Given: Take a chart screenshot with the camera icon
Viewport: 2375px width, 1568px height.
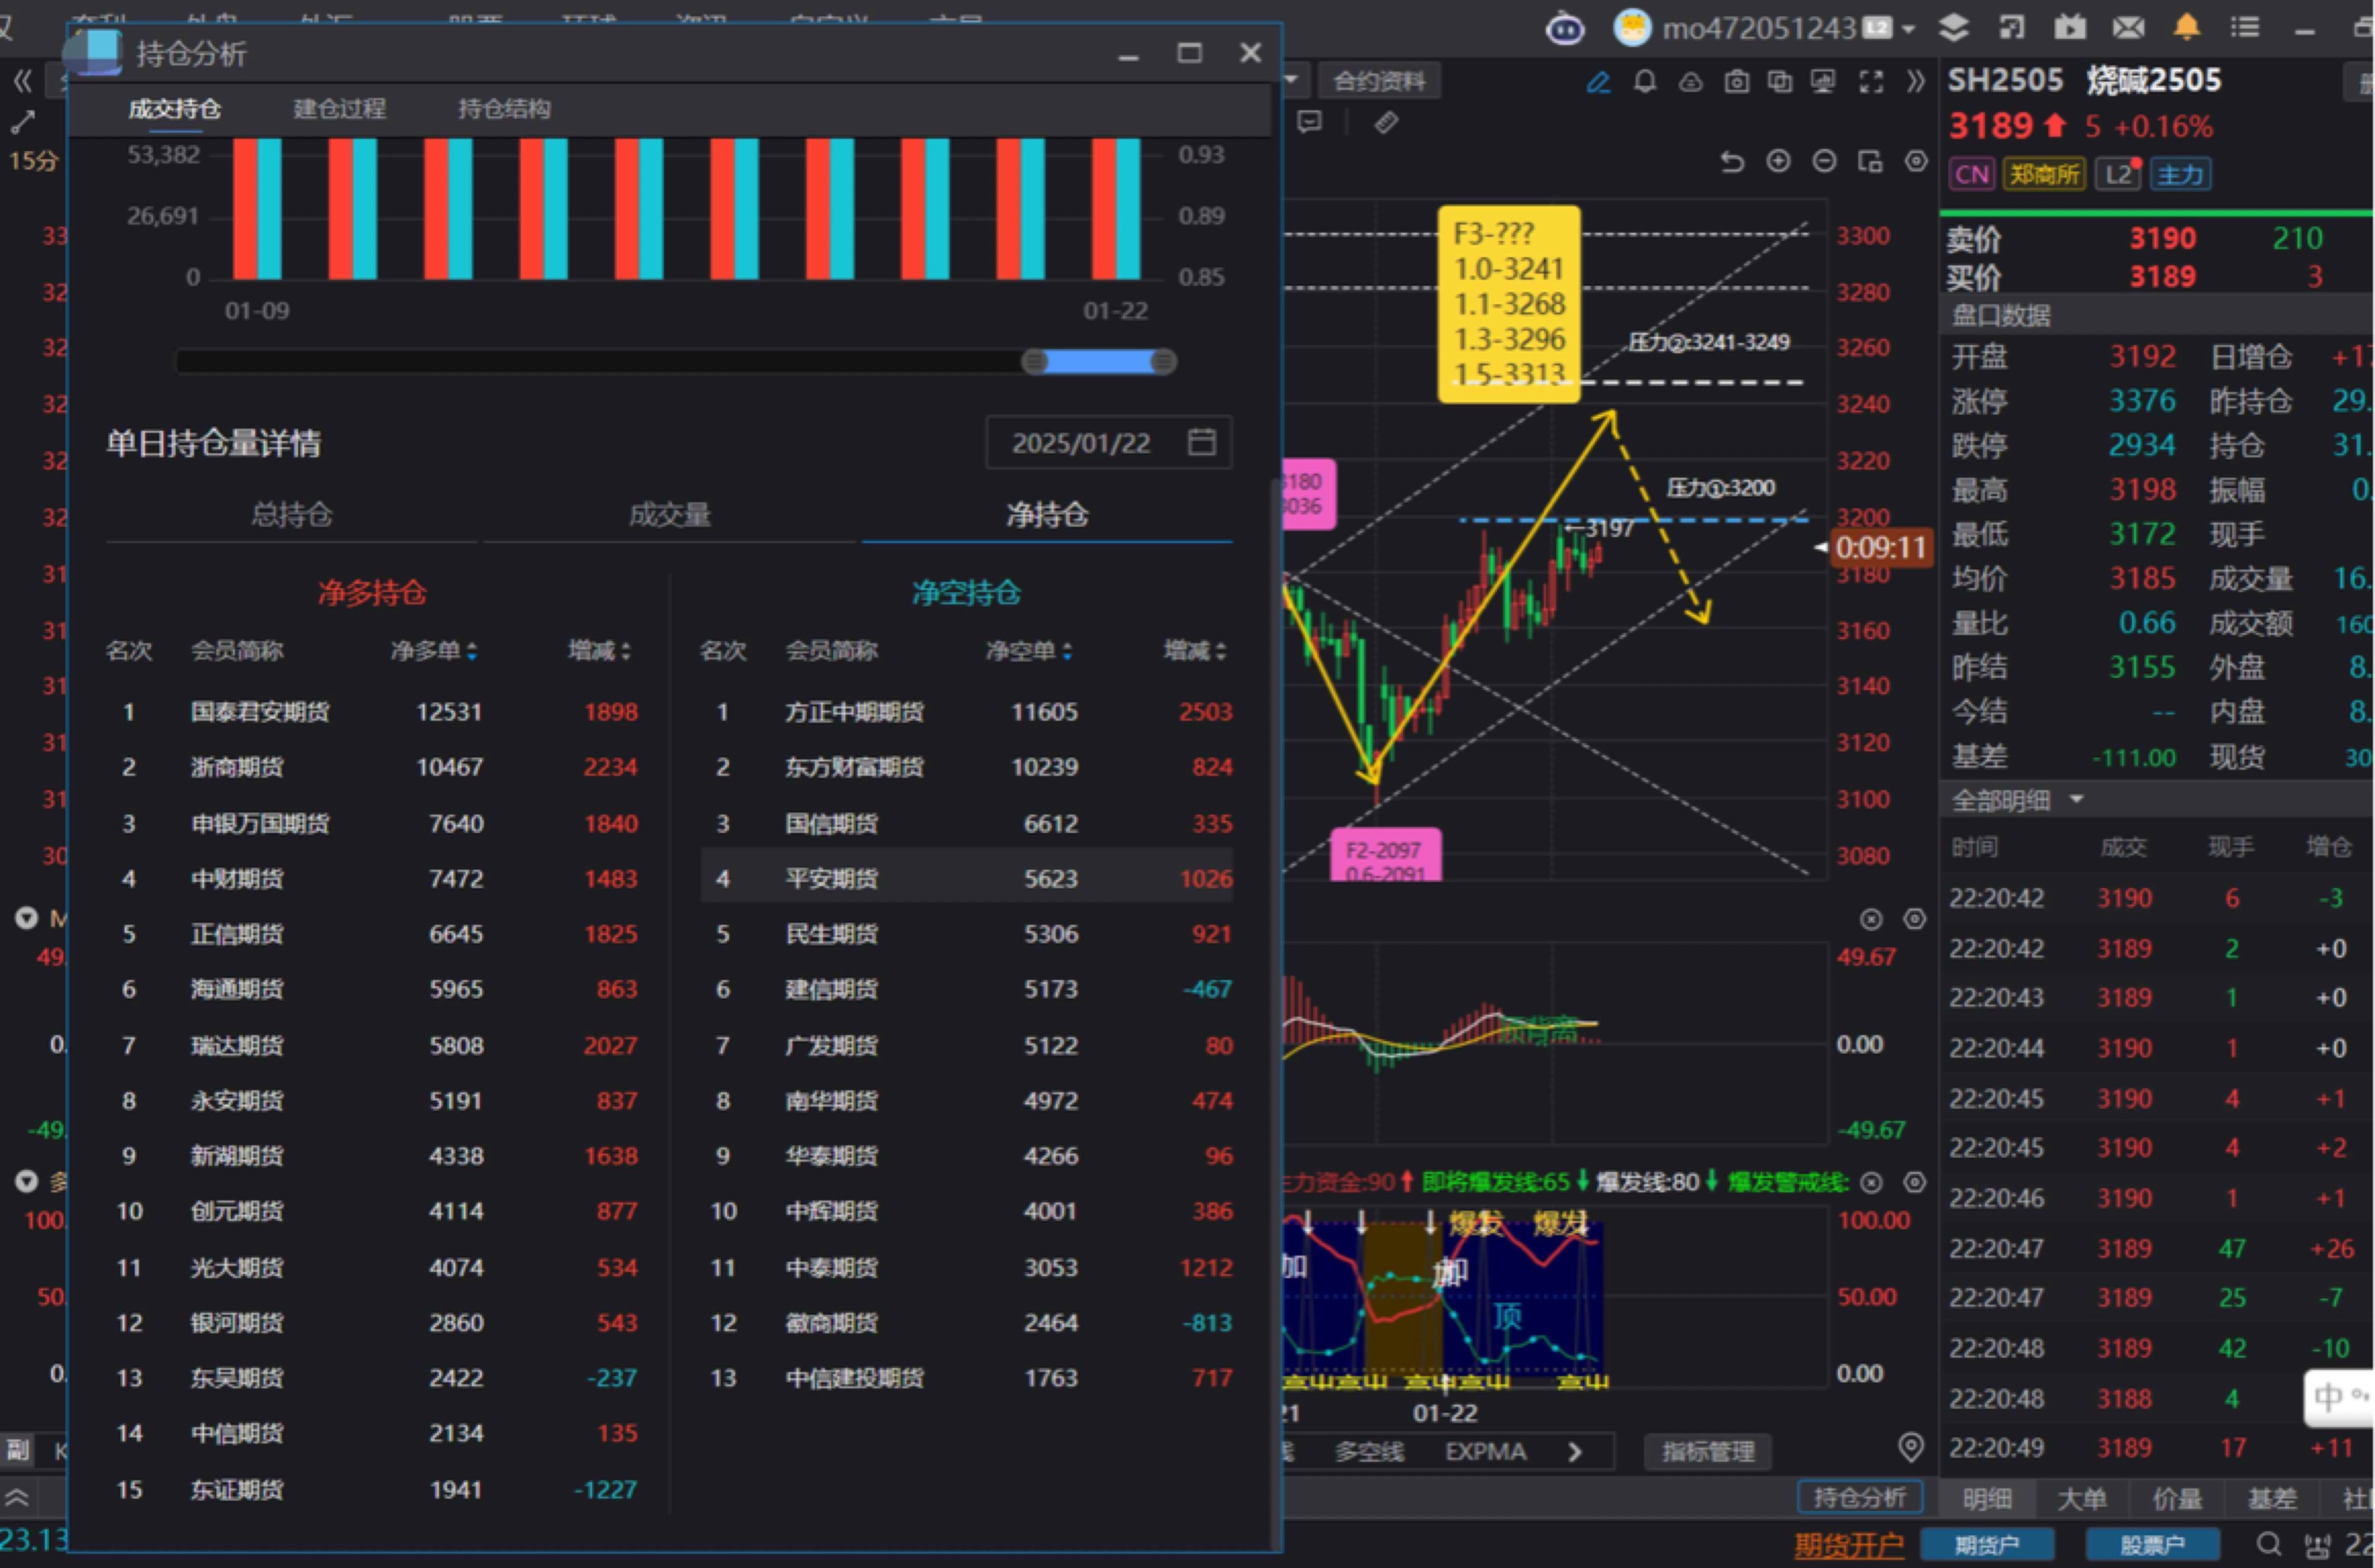Looking at the screenshot, I should 1737,82.
